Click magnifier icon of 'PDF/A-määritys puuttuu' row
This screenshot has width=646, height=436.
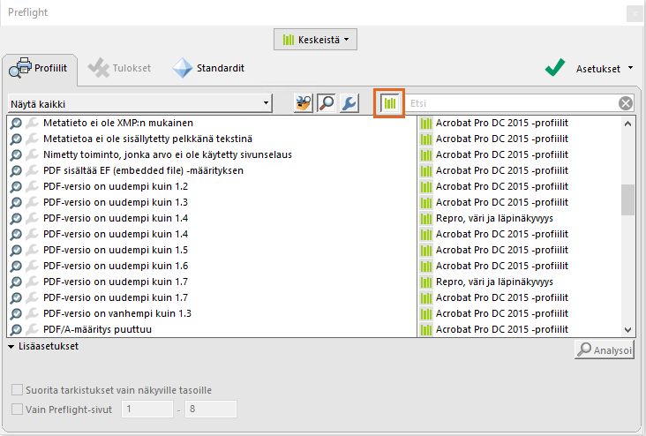pyautogui.click(x=16, y=329)
